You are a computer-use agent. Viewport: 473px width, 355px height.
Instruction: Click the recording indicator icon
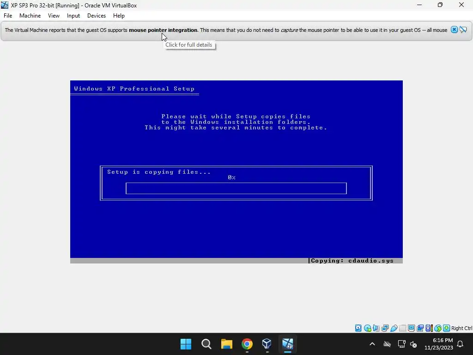(420, 328)
